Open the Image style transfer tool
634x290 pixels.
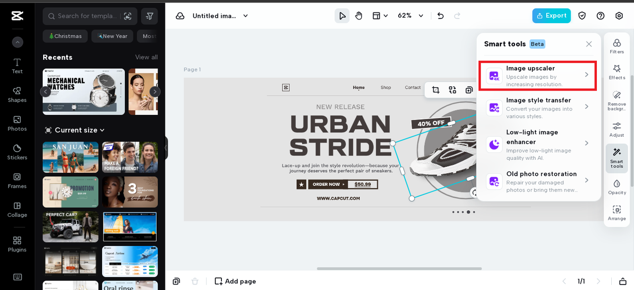point(538,108)
